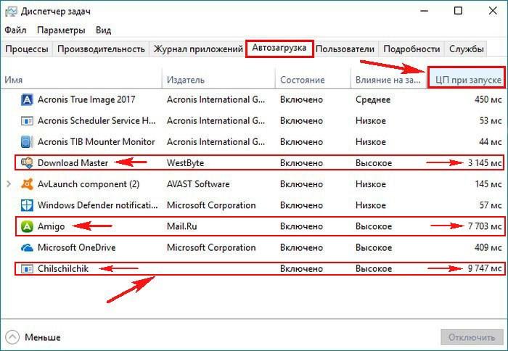Select the Автозагрузка tab
The width and height of the screenshot is (508, 351).
click(279, 48)
